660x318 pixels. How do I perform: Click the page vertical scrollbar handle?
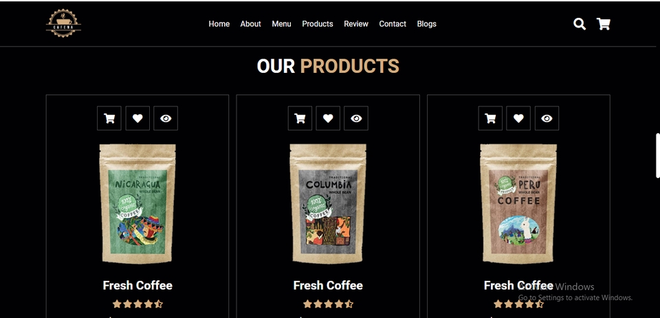click(658, 155)
